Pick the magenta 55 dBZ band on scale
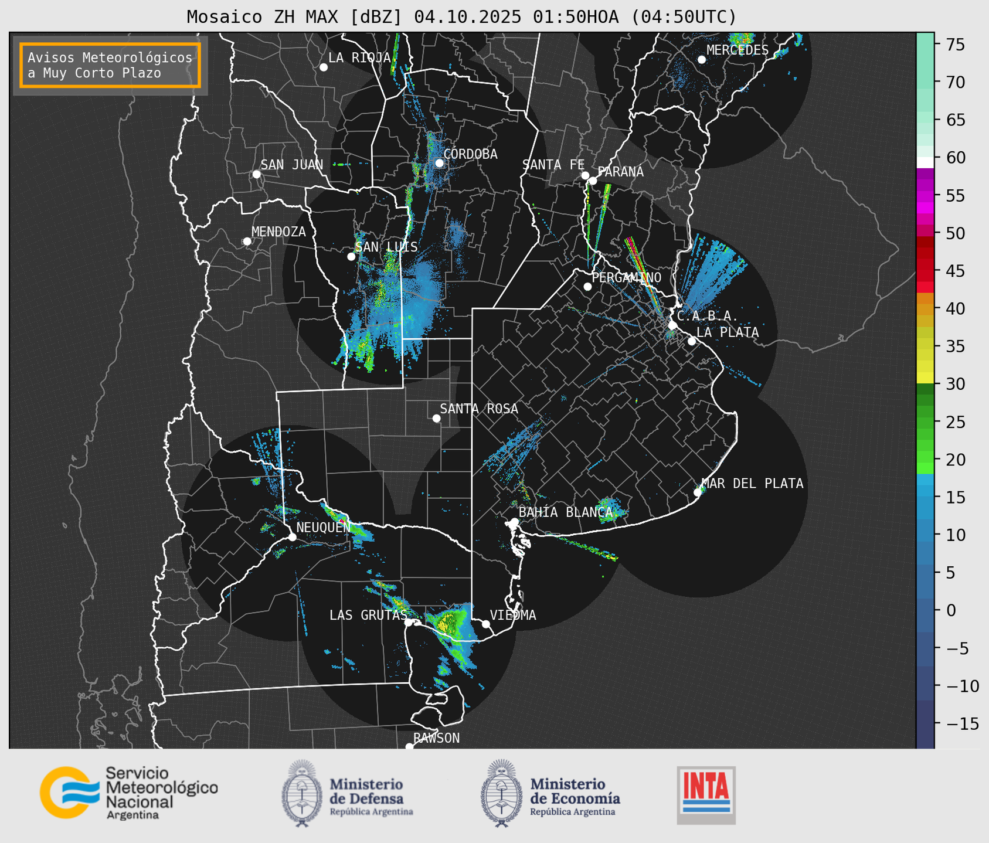This screenshot has width=989, height=843. coord(925,196)
